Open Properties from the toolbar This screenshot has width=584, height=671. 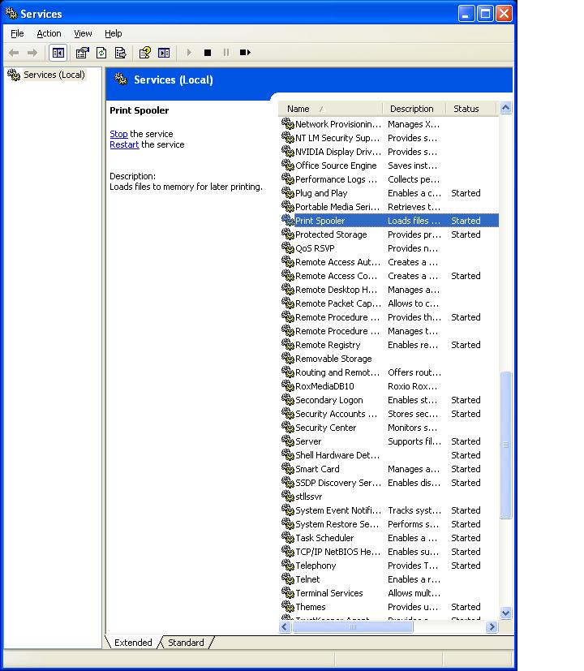[x=82, y=53]
